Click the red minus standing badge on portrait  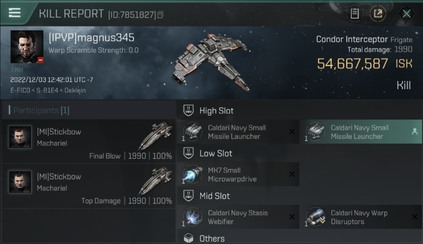(x=40, y=60)
